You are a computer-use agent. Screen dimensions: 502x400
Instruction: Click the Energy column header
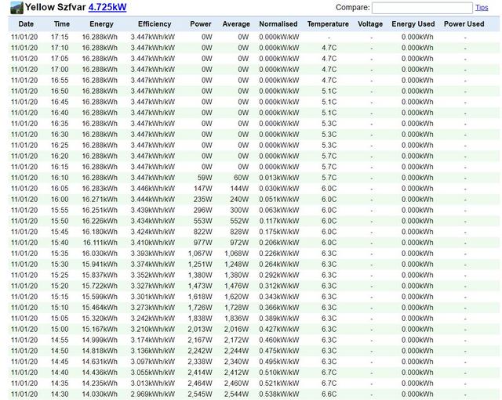coord(101,24)
